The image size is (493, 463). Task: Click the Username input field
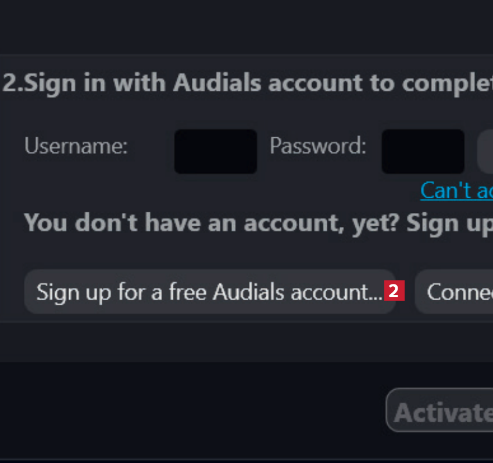(x=215, y=151)
